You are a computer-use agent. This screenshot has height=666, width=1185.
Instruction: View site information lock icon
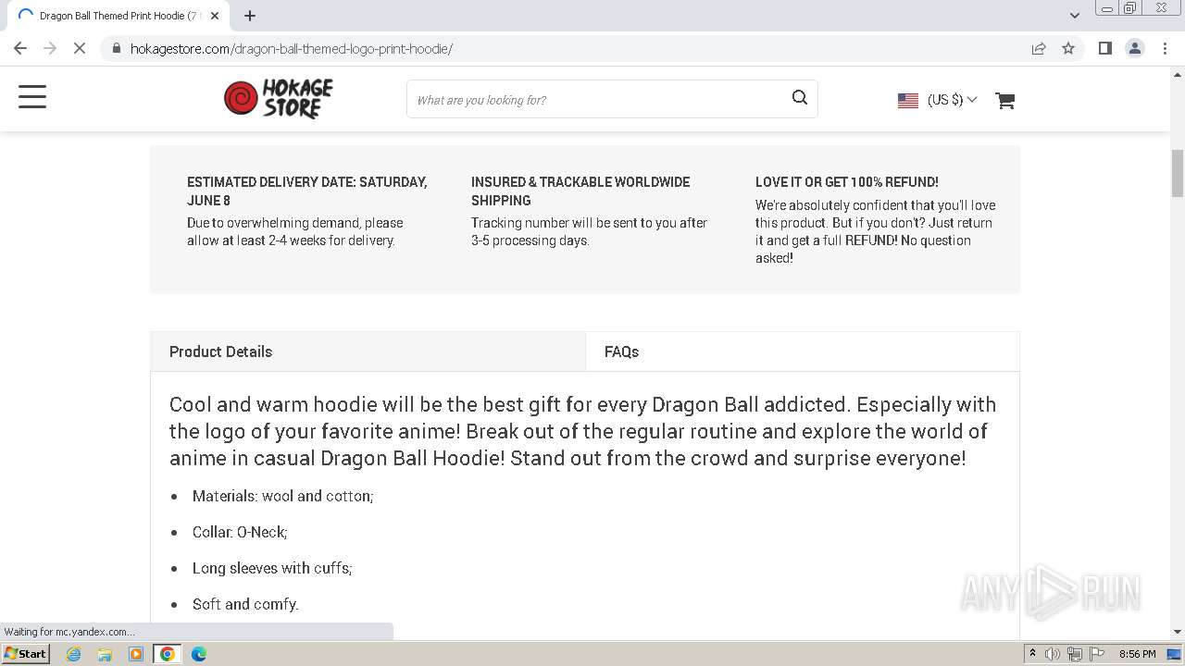coord(117,48)
